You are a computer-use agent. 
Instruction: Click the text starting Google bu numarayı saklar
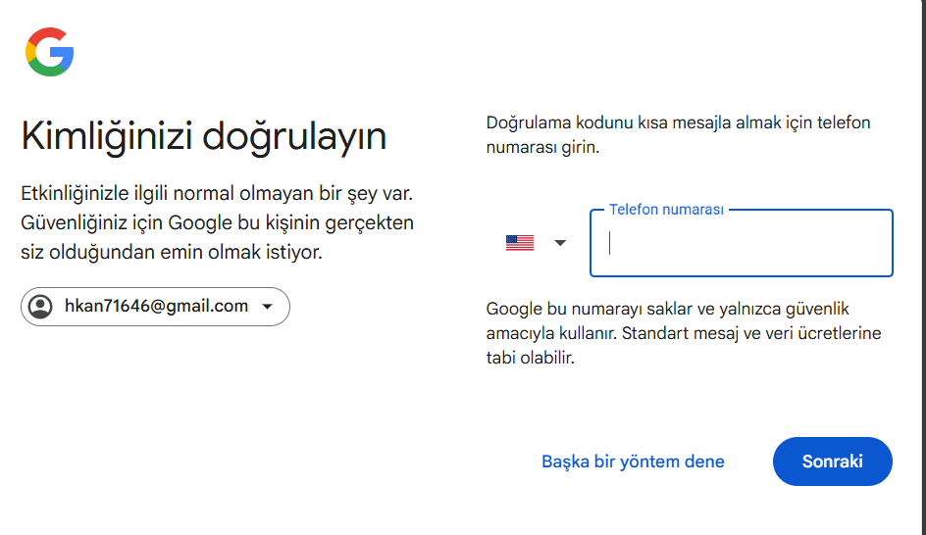(x=684, y=333)
